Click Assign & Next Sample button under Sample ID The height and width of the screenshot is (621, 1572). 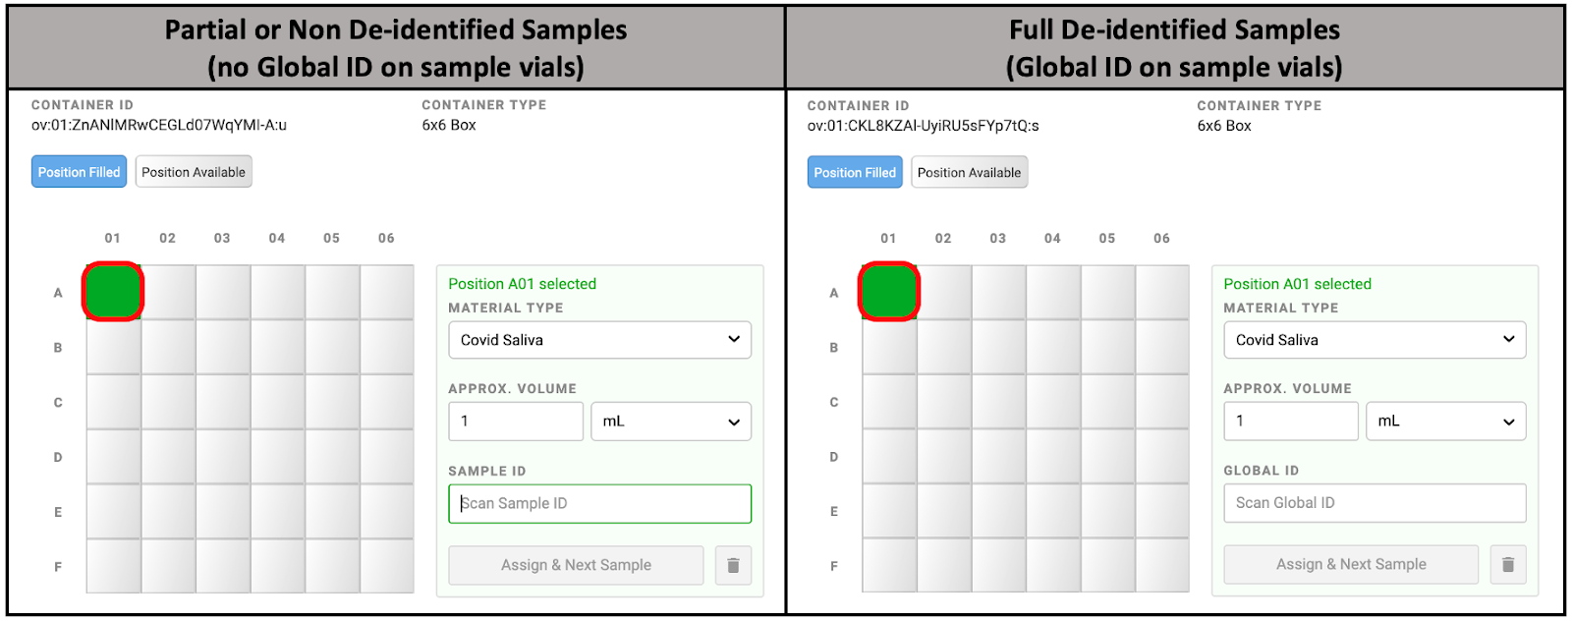pos(576,565)
